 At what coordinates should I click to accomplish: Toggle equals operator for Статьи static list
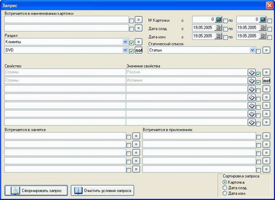click(266, 50)
